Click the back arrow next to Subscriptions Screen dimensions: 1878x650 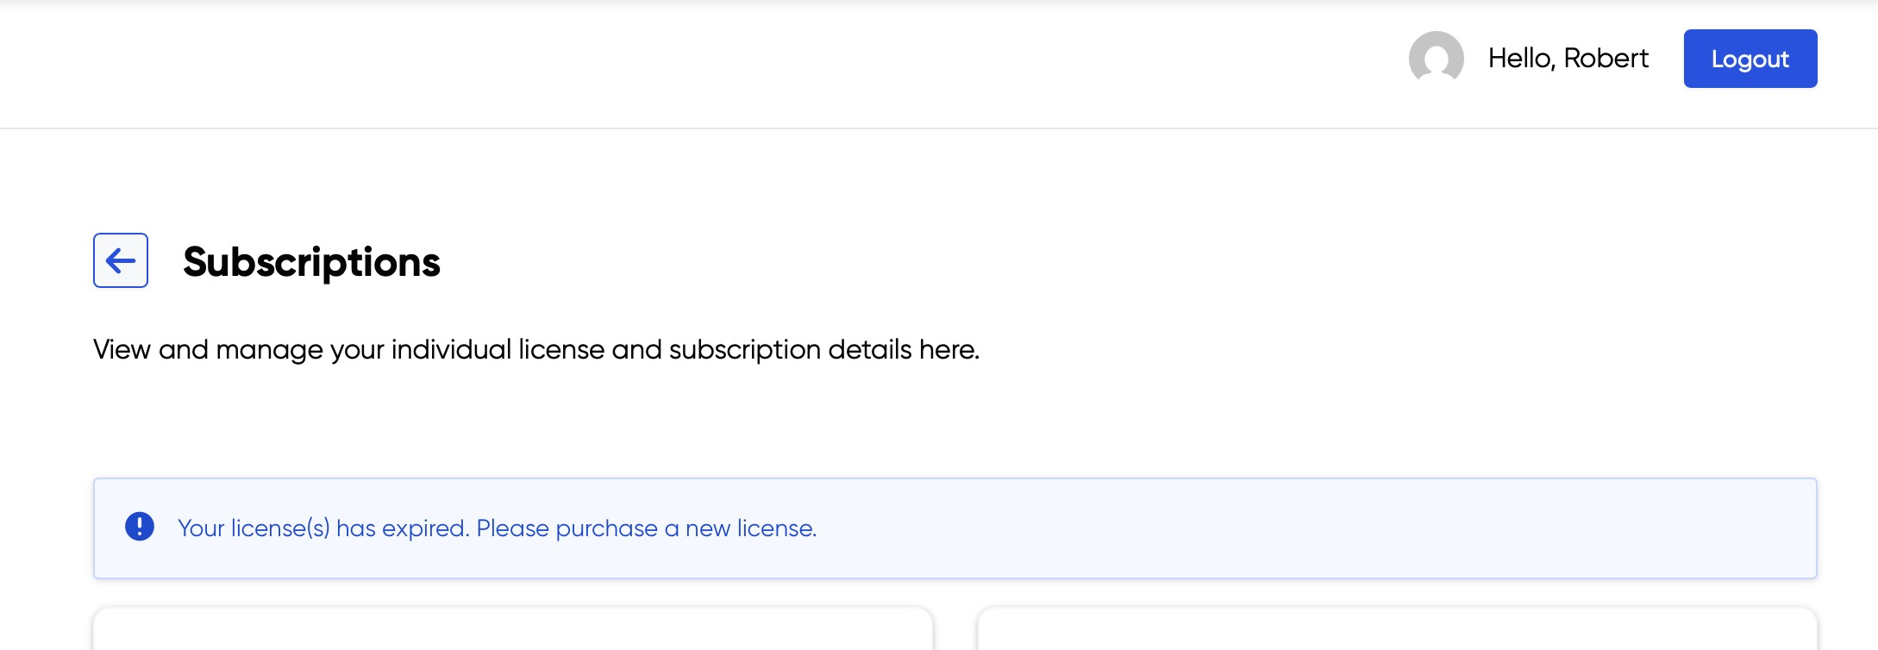coord(121,260)
